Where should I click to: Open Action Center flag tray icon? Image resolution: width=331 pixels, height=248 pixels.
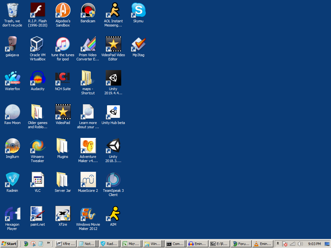pos(284,244)
